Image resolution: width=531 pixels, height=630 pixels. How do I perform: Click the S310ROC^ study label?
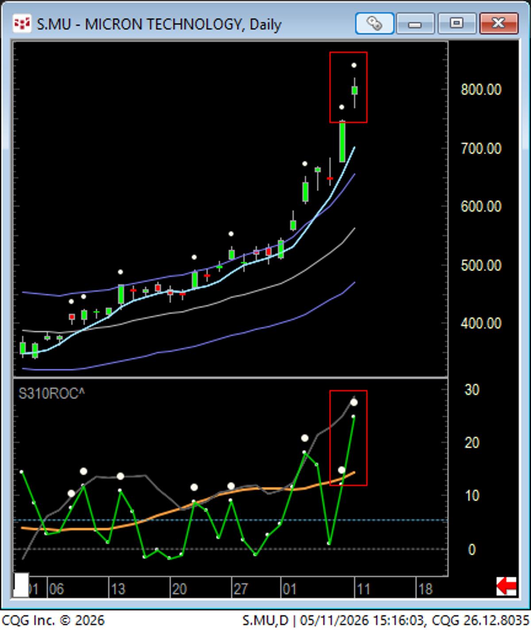tap(51, 393)
